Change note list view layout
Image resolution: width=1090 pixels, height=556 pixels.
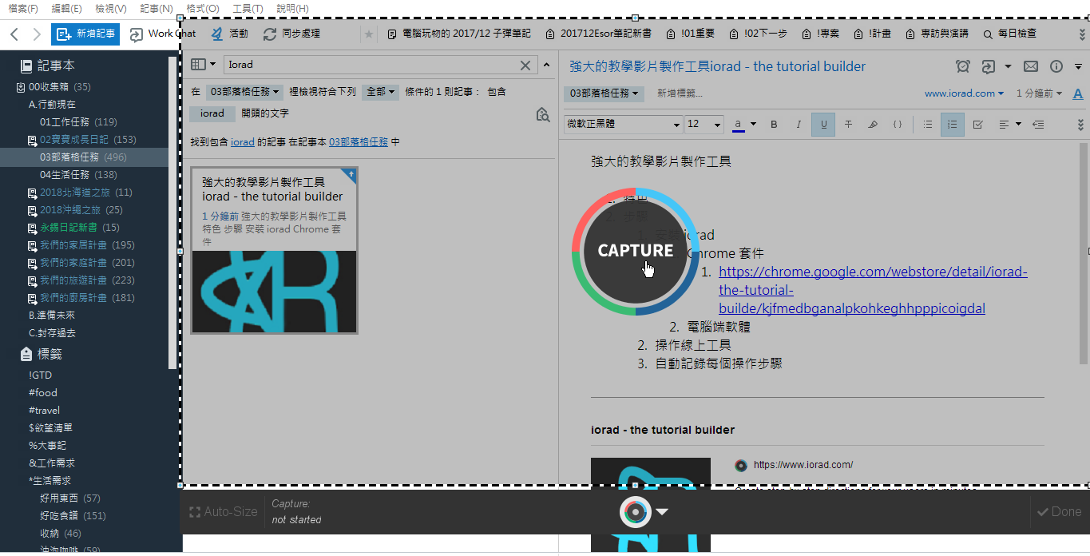pyautogui.click(x=203, y=65)
